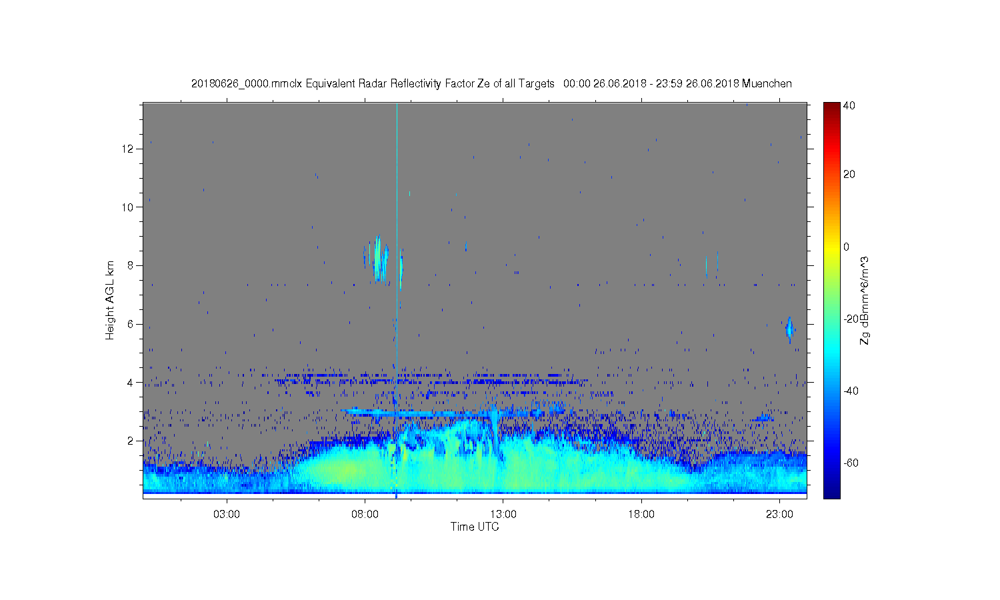This screenshot has height=600, width=1000.
Task: Click the 'Height AGL km' axis label
Action: click(110, 300)
